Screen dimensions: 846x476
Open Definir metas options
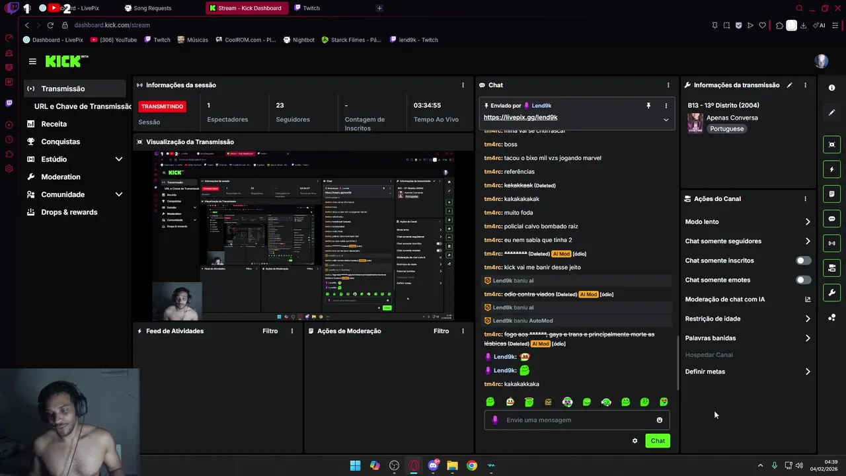tap(748, 372)
